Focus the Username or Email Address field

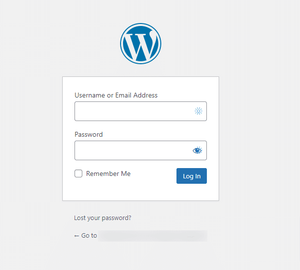click(132, 111)
